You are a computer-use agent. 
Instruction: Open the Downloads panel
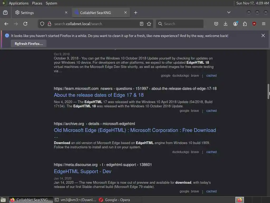point(226,24)
